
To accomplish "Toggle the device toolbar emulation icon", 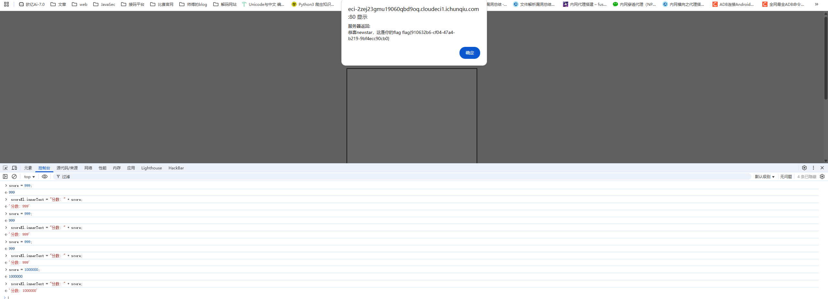I will 14,168.
